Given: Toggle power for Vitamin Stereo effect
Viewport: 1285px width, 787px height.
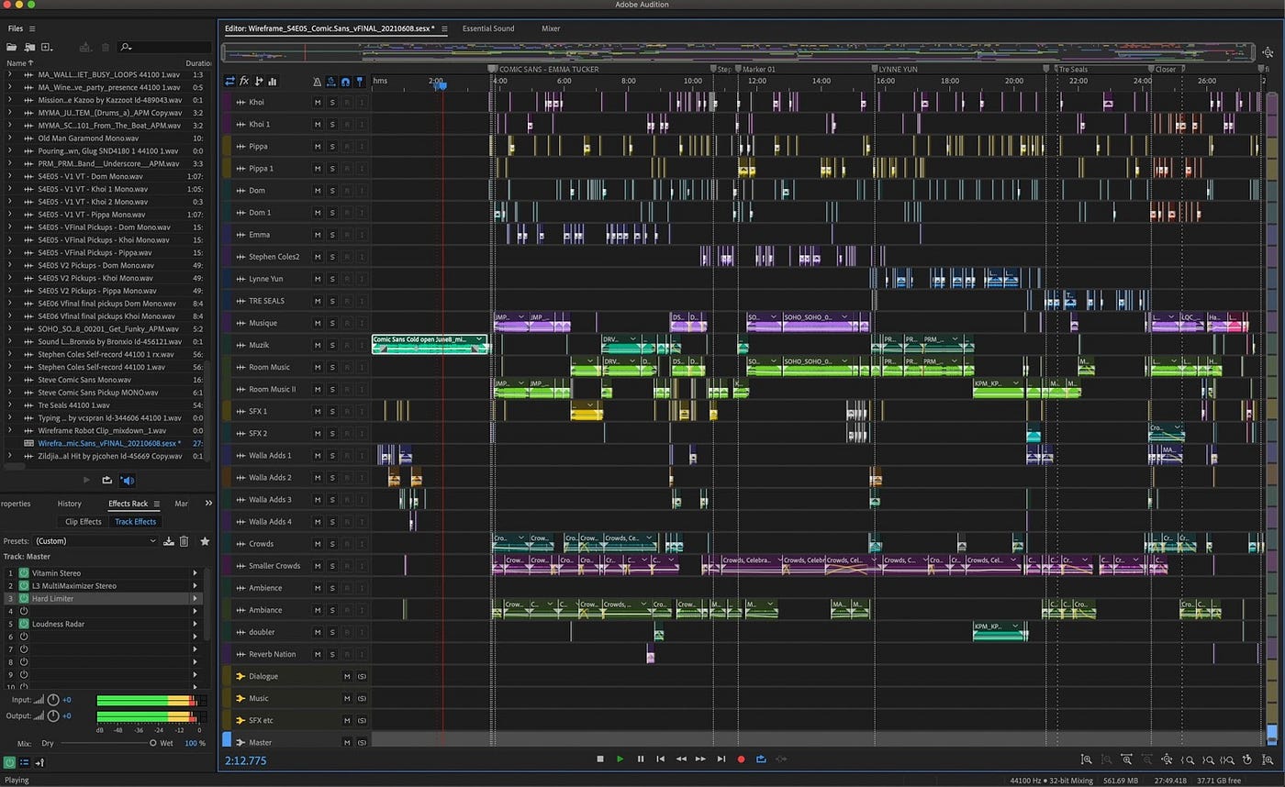Looking at the screenshot, I should pyautogui.click(x=24, y=573).
